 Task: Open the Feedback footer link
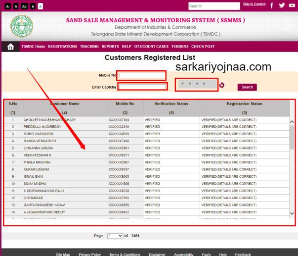click(243, 255)
